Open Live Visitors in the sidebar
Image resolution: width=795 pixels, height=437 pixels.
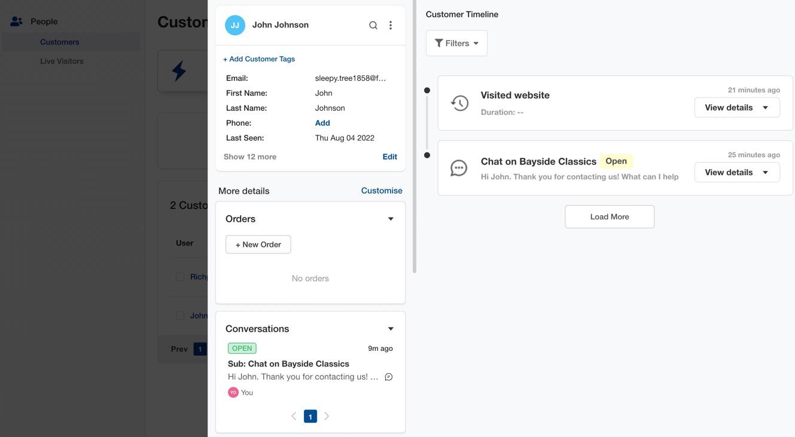[62, 61]
